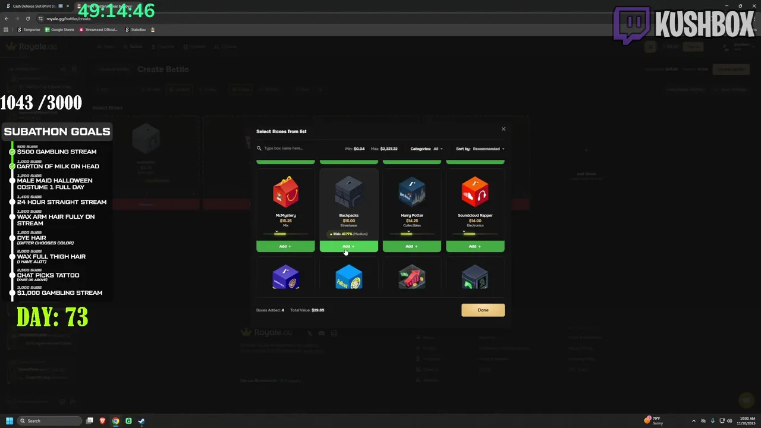Open the Sort by Recommended dropdown
This screenshot has width=761, height=428.
480,149
